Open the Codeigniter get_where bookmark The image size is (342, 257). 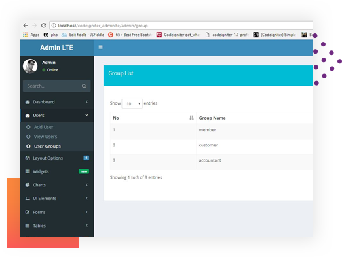pos(178,35)
